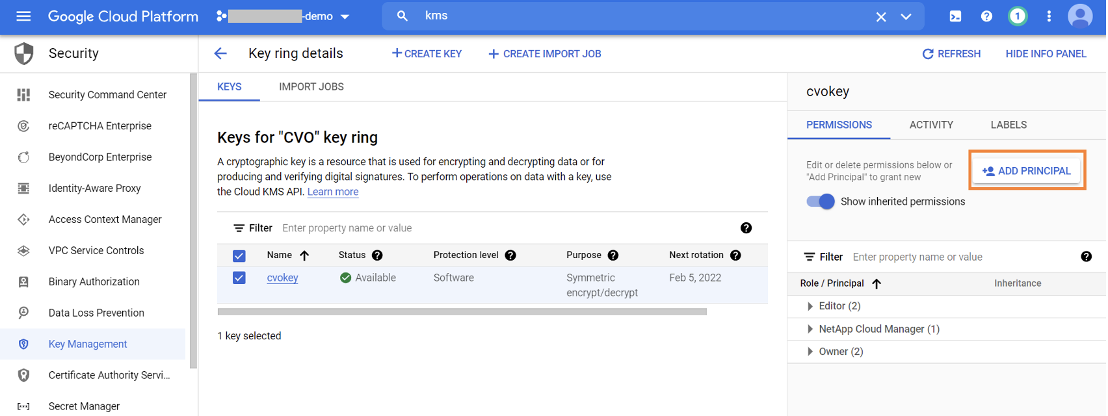This screenshot has height=416, width=1108.
Task: Activate Cloud Shell terminal icon
Action: [x=955, y=16]
